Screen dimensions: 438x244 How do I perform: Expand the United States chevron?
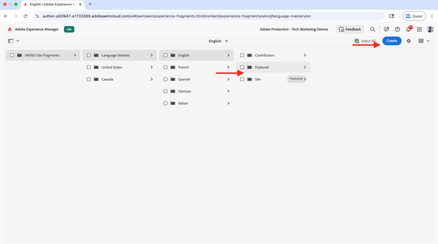tap(152, 67)
